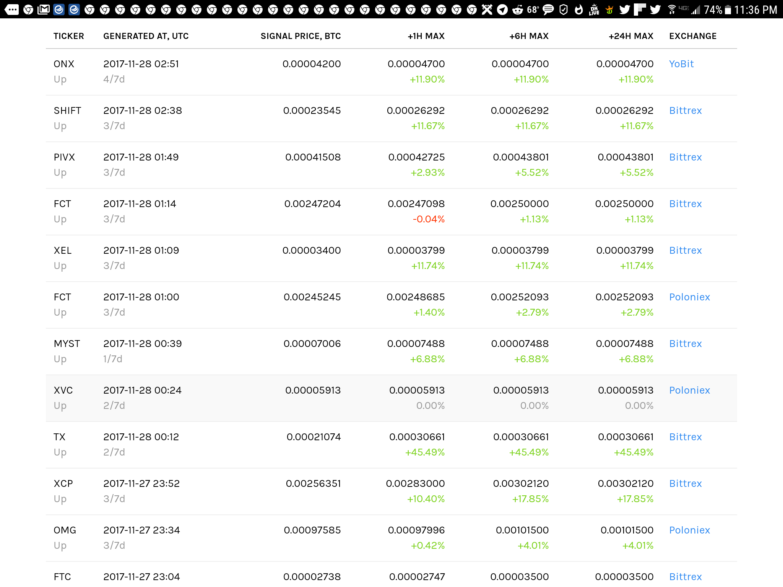Viewport: 783px width, 587px height.
Task: Select the +24H MAX column header
Action: coord(631,36)
